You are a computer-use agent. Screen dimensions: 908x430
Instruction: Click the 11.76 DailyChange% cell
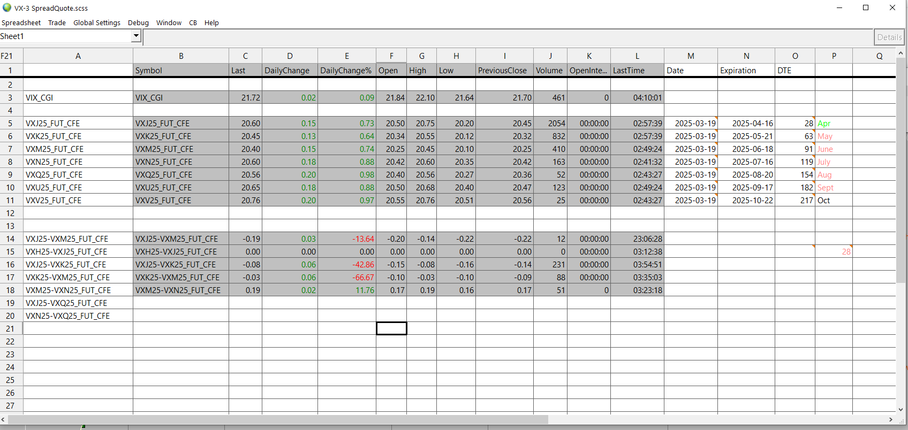click(x=347, y=290)
